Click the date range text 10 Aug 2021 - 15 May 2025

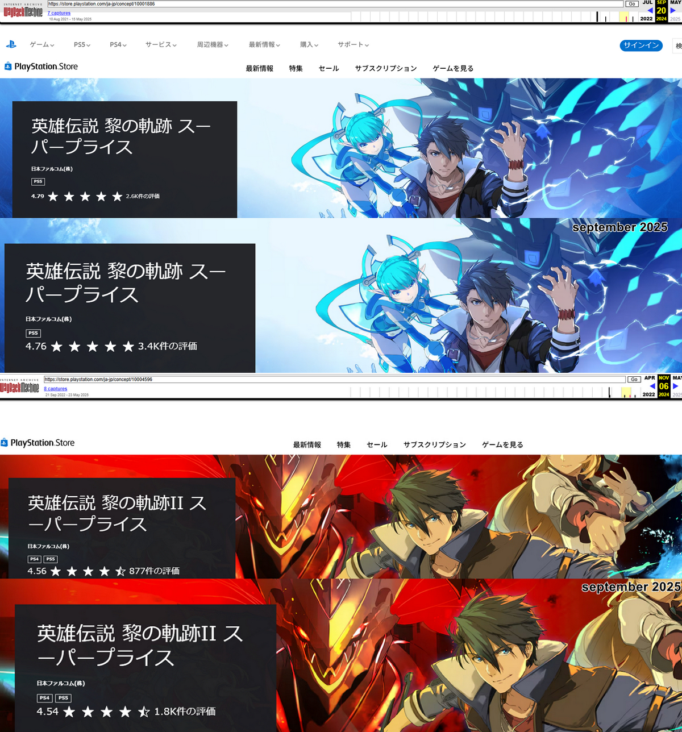(70, 19)
